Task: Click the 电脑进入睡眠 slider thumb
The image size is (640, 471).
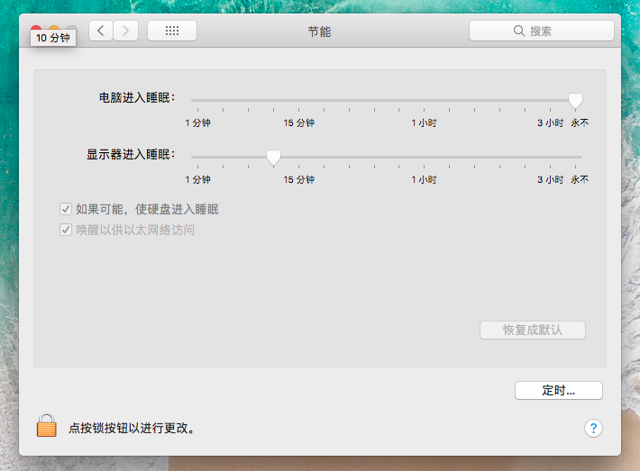Action: point(575,100)
